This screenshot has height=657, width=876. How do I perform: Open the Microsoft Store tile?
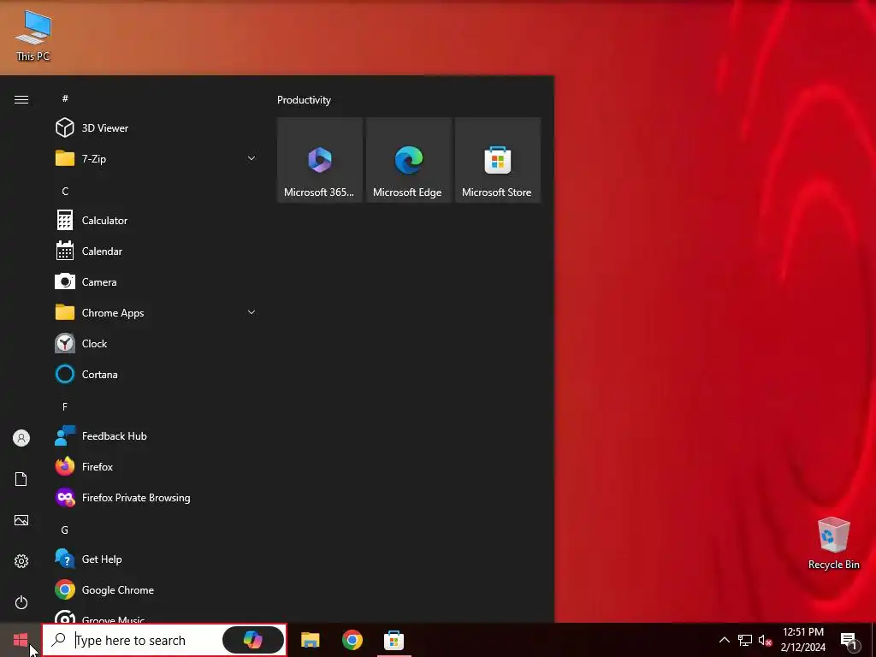(497, 160)
